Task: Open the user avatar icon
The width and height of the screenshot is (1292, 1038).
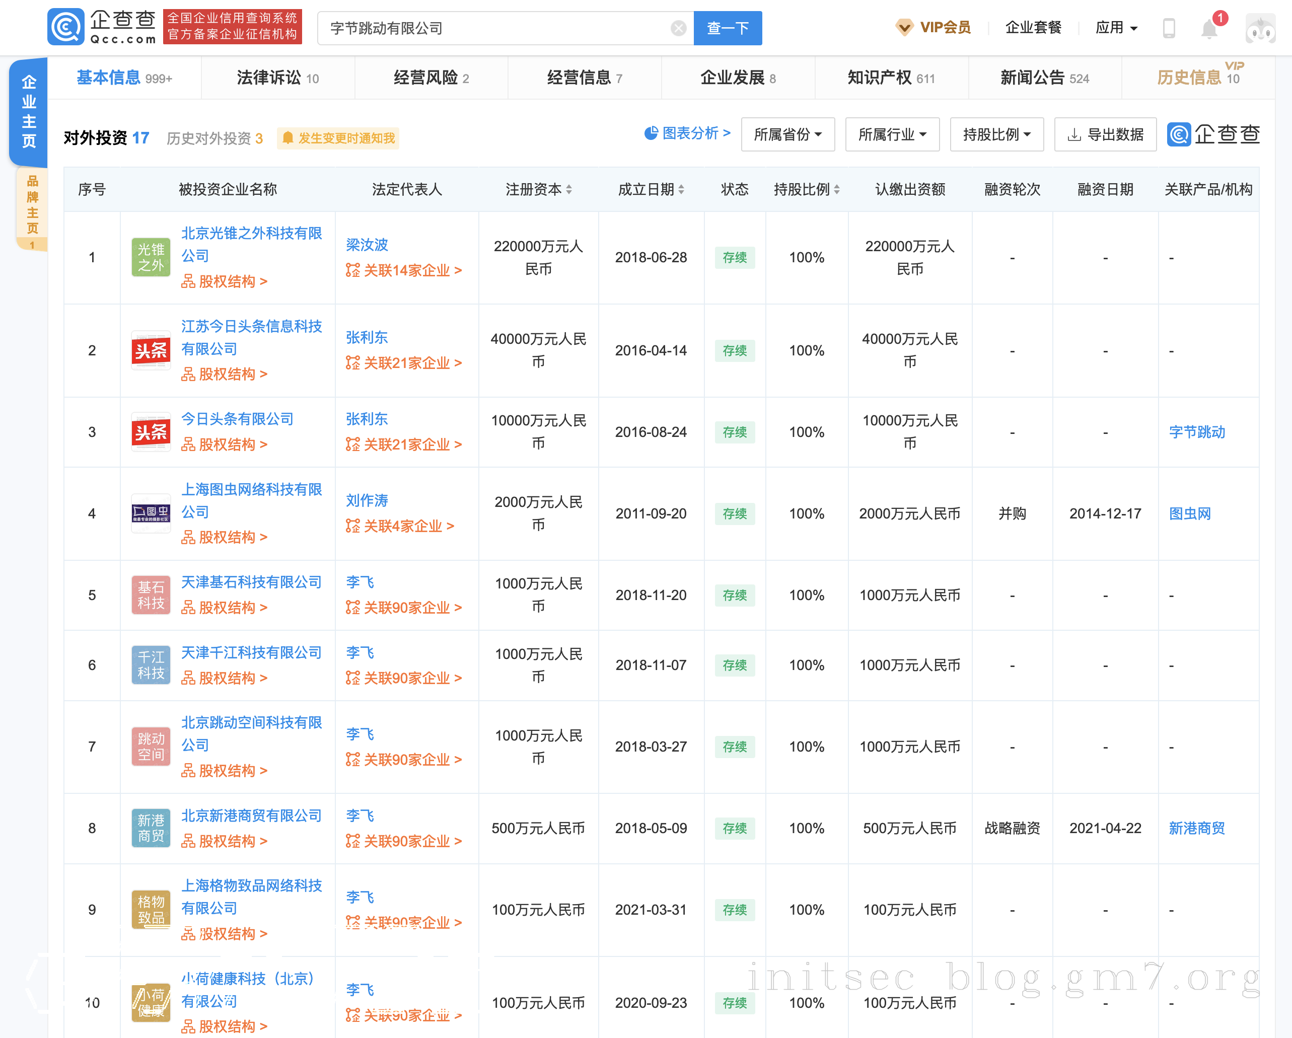Action: [1260, 29]
